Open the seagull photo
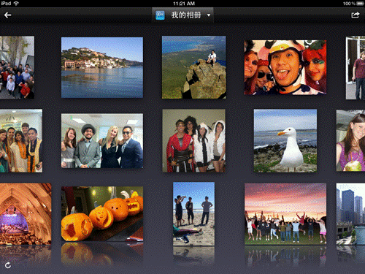Image resolution: width=365 pixels, height=274 pixels. 285,140
